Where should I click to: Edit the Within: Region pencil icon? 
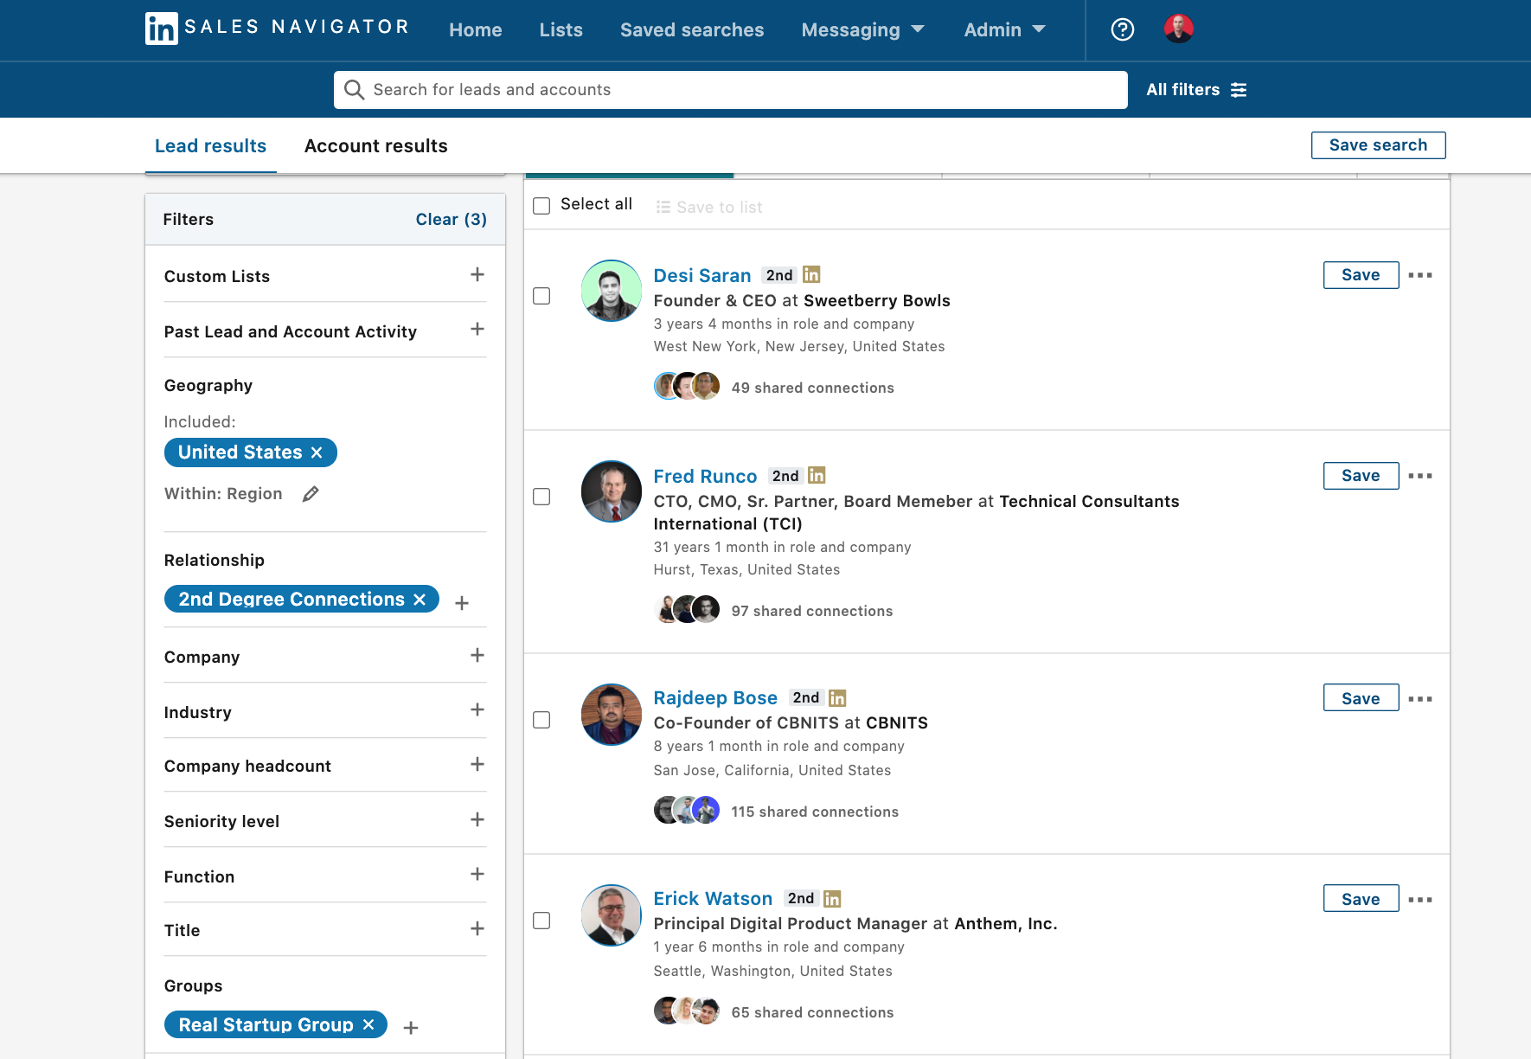(x=311, y=494)
